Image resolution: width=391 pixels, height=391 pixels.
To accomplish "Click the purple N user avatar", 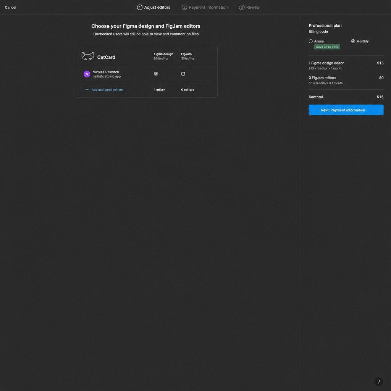I will pyautogui.click(x=87, y=74).
